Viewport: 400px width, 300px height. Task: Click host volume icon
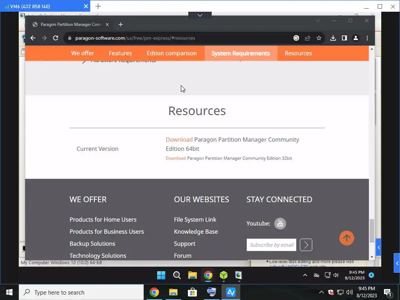350,292
